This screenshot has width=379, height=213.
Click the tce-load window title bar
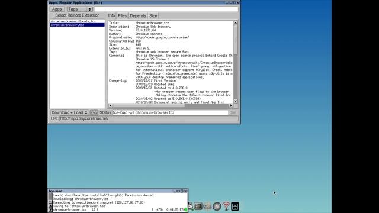pyautogui.click(x=118, y=191)
